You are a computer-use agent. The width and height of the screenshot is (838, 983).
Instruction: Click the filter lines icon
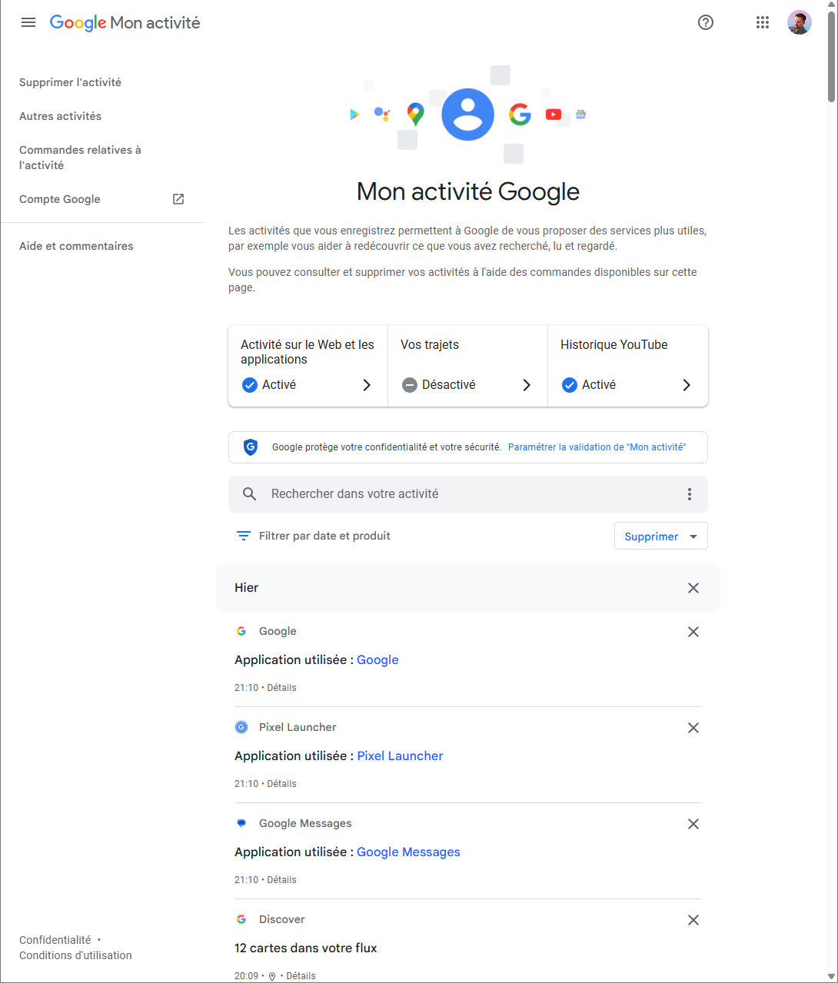click(x=244, y=536)
